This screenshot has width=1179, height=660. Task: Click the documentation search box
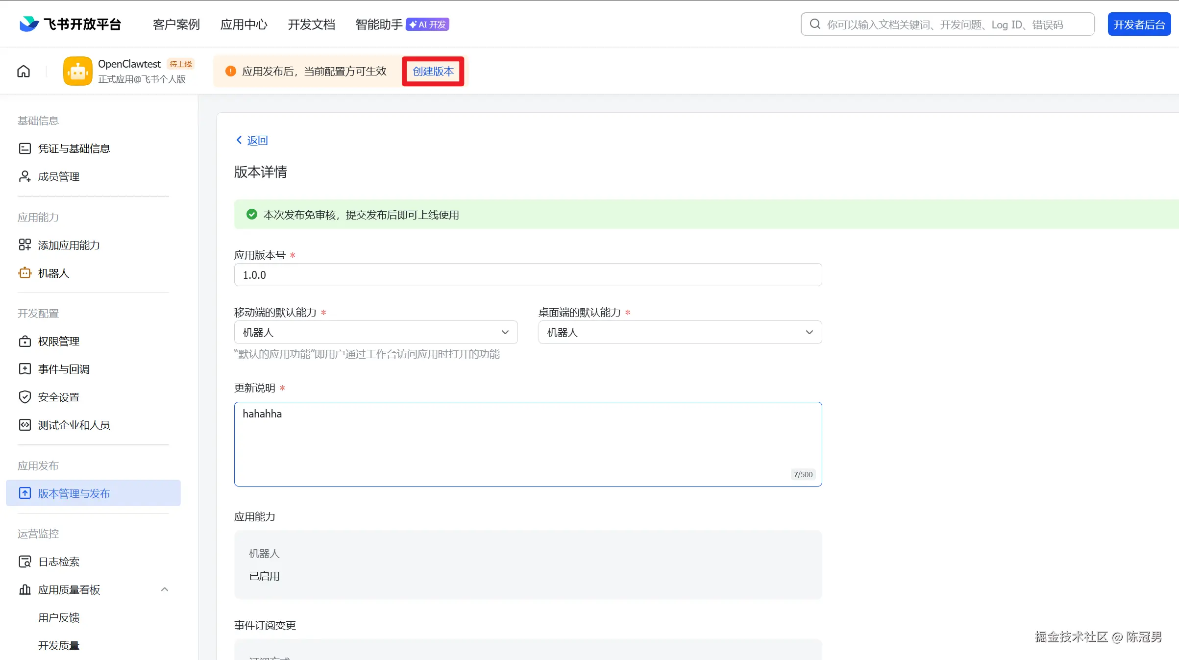[947, 24]
